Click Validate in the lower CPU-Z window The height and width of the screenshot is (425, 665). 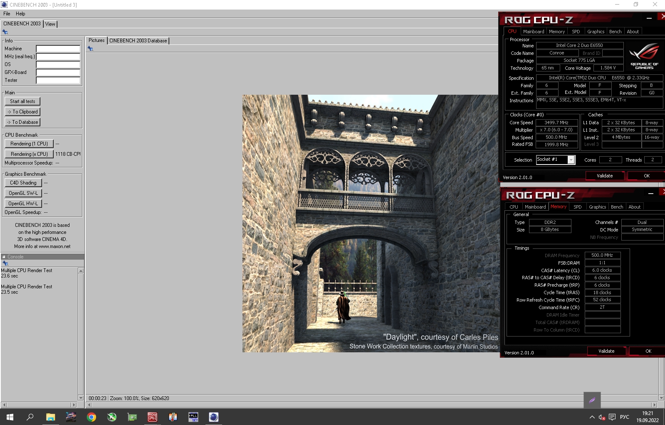[x=606, y=351]
